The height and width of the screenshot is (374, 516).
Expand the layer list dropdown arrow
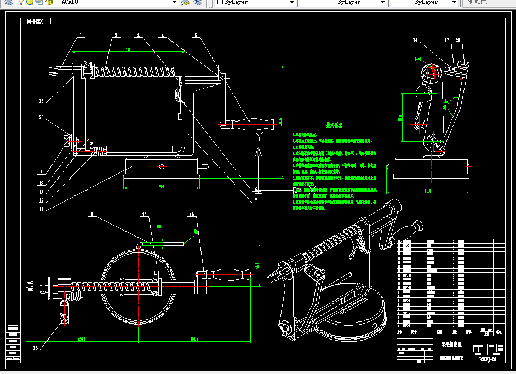click(x=174, y=2)
